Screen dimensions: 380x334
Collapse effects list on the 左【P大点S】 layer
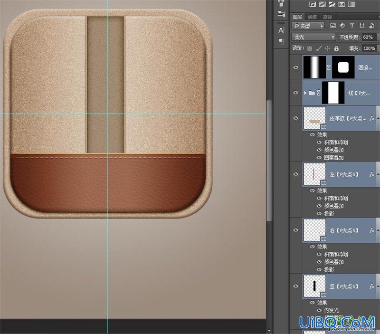pos(378,174)
